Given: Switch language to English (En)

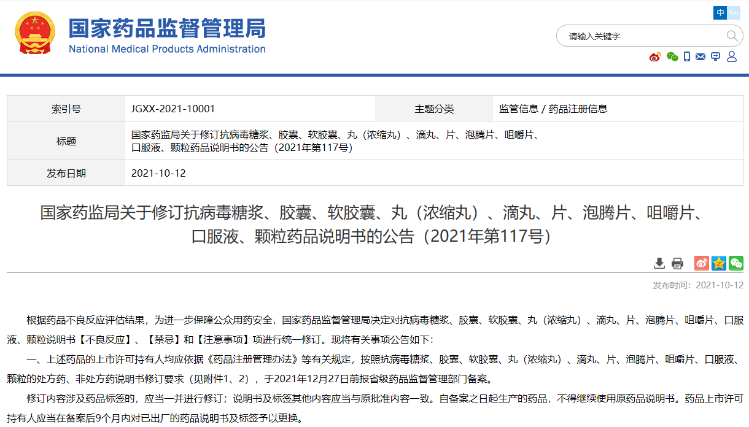Looking at the screenshot, I should 734,13.
